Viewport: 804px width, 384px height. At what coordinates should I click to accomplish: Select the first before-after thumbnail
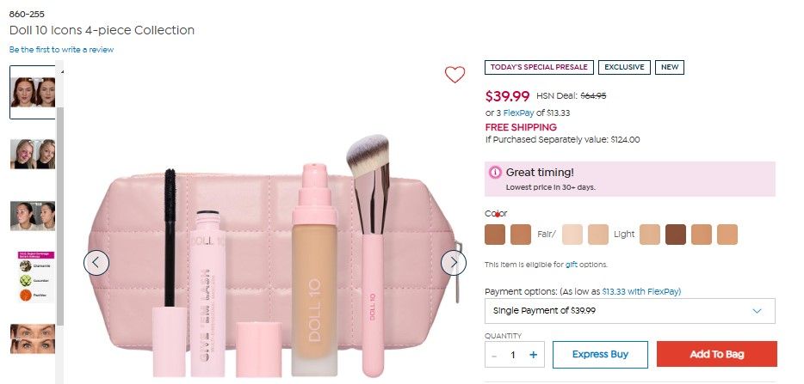point(33,92)
